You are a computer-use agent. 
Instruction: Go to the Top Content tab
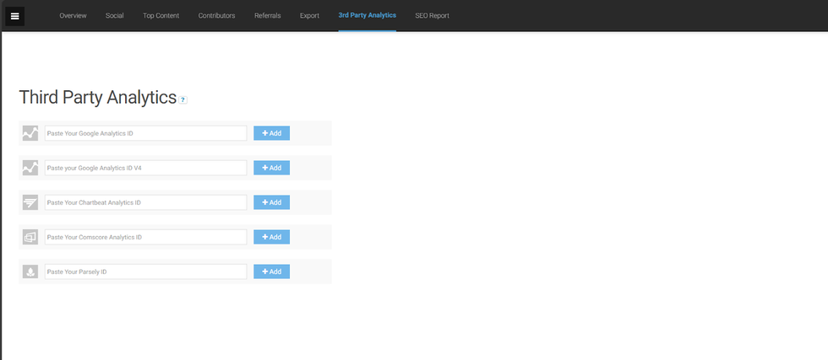161,16
